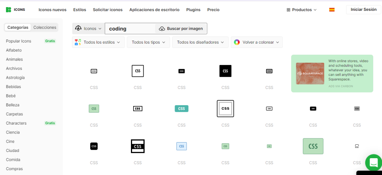
Task: Click Gratis badge beside Popular Icons
Action: coord(50,41)
